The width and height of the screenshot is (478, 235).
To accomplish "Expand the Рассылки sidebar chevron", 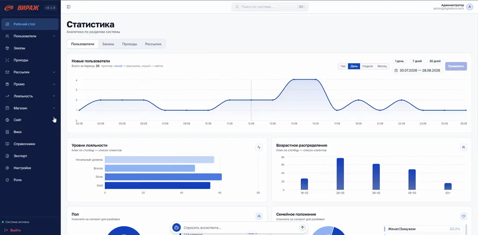I will (54, 72).
